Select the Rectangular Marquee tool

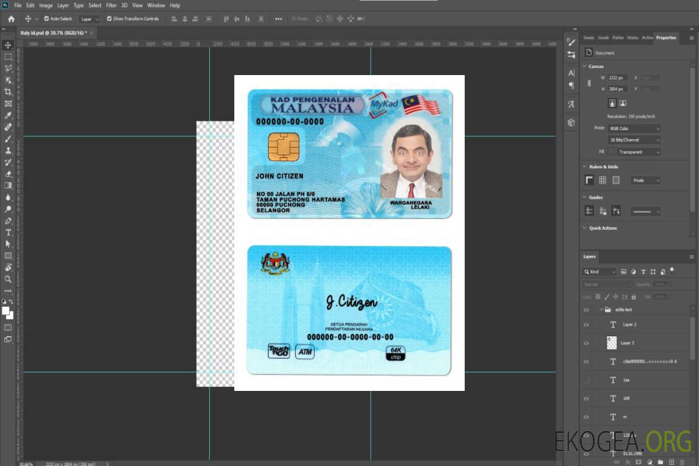pyautogui.click(x=8, y=57)
